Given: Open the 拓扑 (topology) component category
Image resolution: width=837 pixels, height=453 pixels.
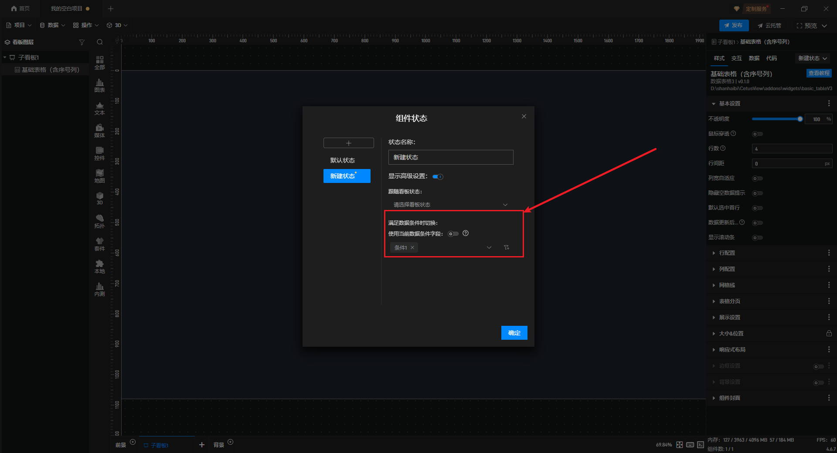Looking at the screenshot, I should click(99, 221).
